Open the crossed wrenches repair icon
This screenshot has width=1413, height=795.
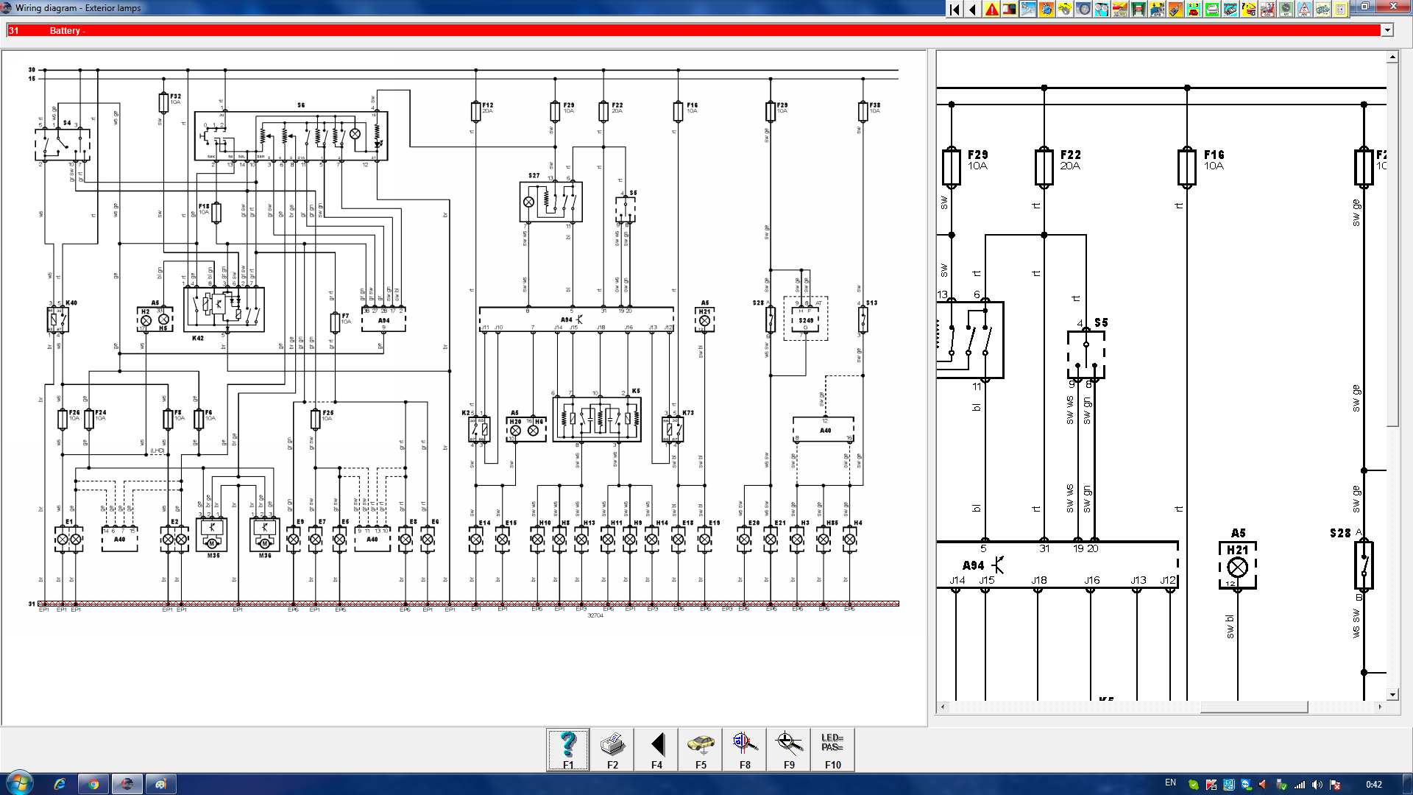[1028, 10]
